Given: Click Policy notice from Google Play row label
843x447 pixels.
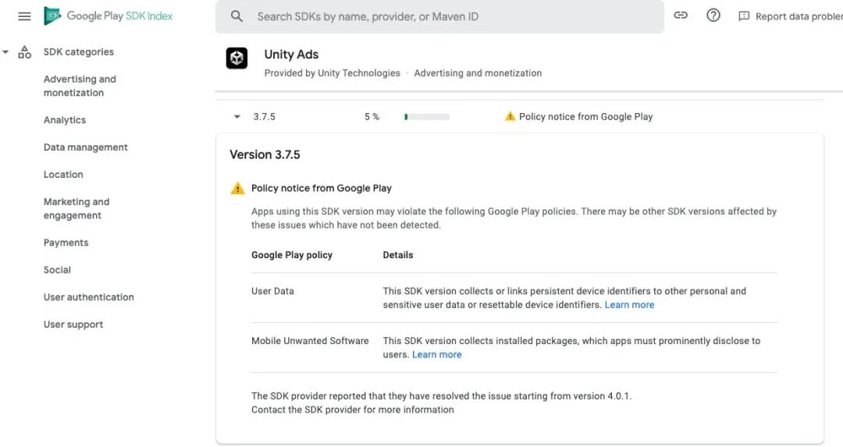Looking at the screenshot, I should [585, 116].
